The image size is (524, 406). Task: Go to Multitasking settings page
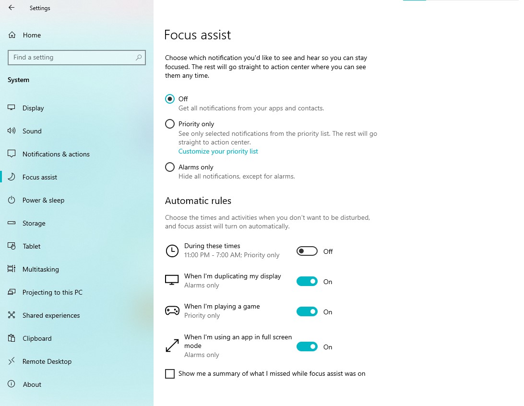click(41, 269)
